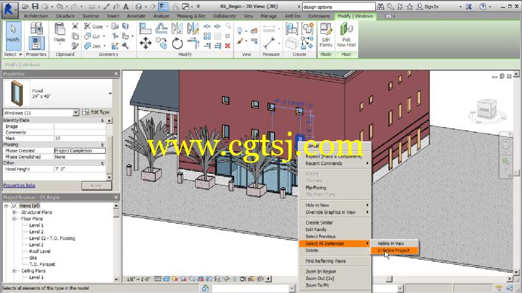522x293 pixels.
Task: Switch to the Architecture ribbon tab
Action: 36,16
